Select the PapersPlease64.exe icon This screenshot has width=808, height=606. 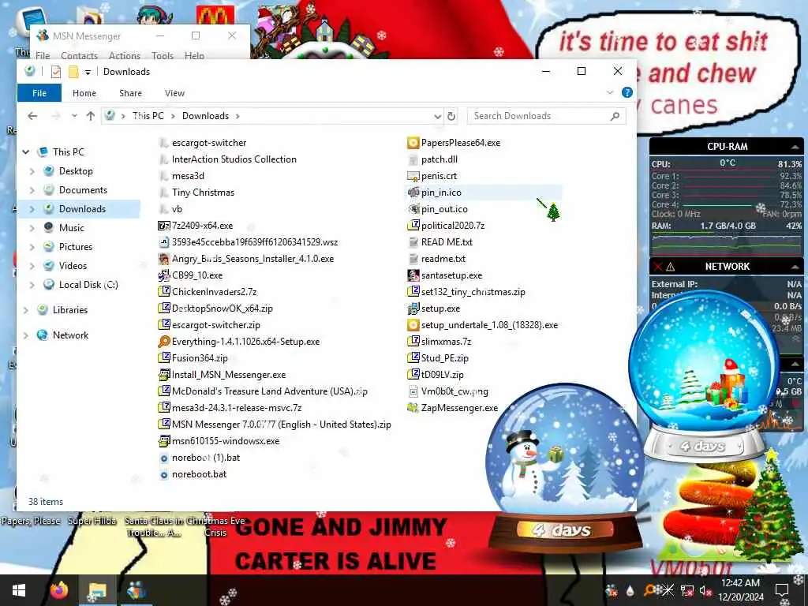[413, 143]
